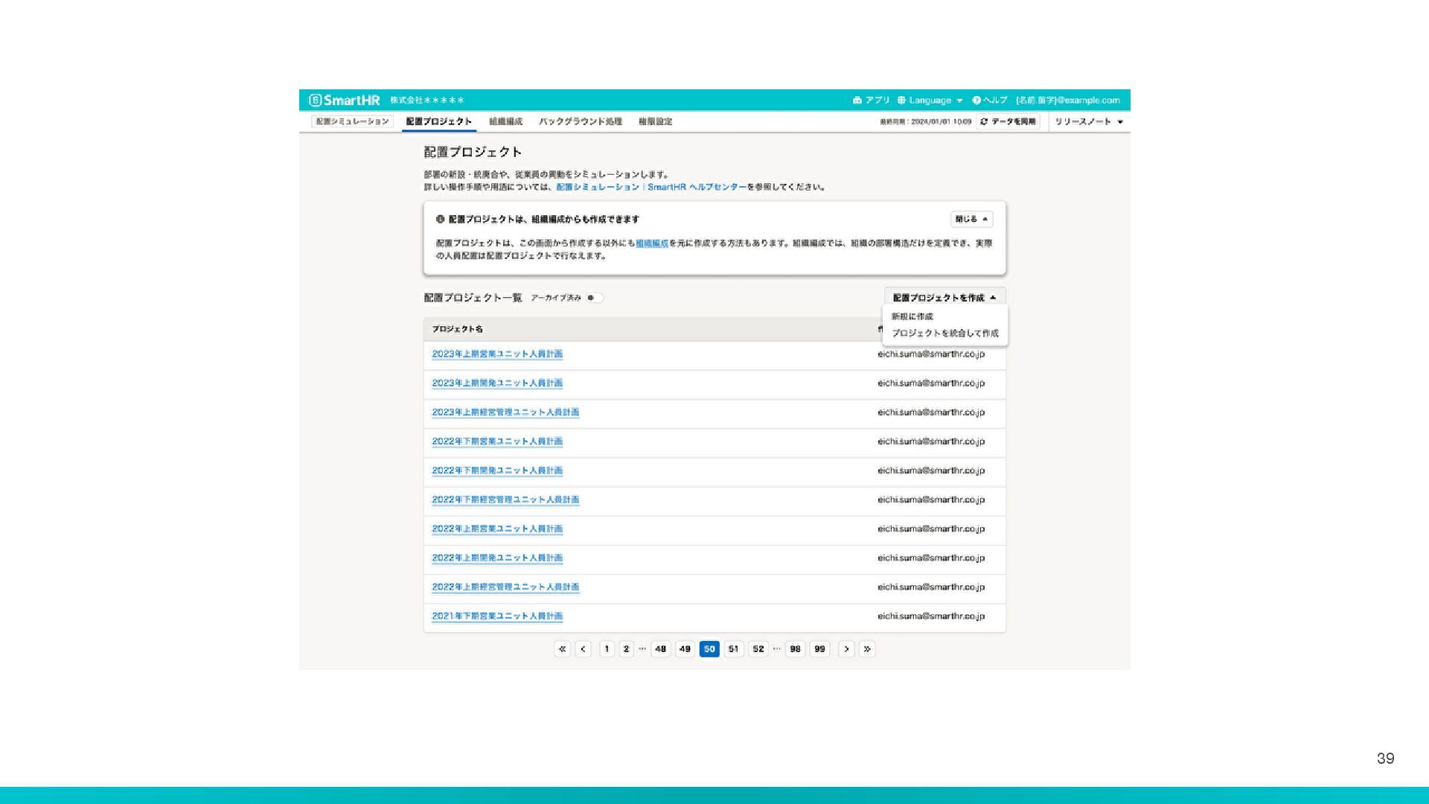1429x804 pixels.
Task: Switch to バックグラウンド処理 tab
Action: point(580,121)
